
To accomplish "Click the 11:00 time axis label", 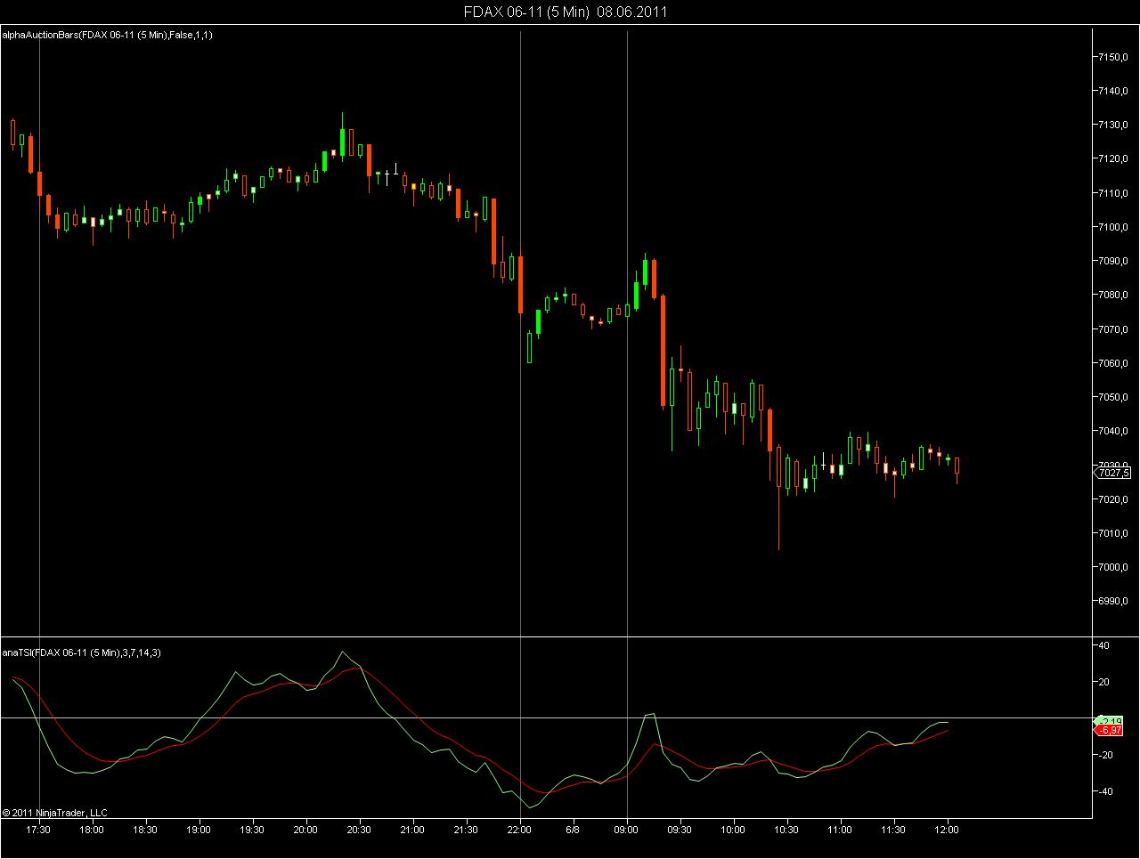I will pos(840,830).
